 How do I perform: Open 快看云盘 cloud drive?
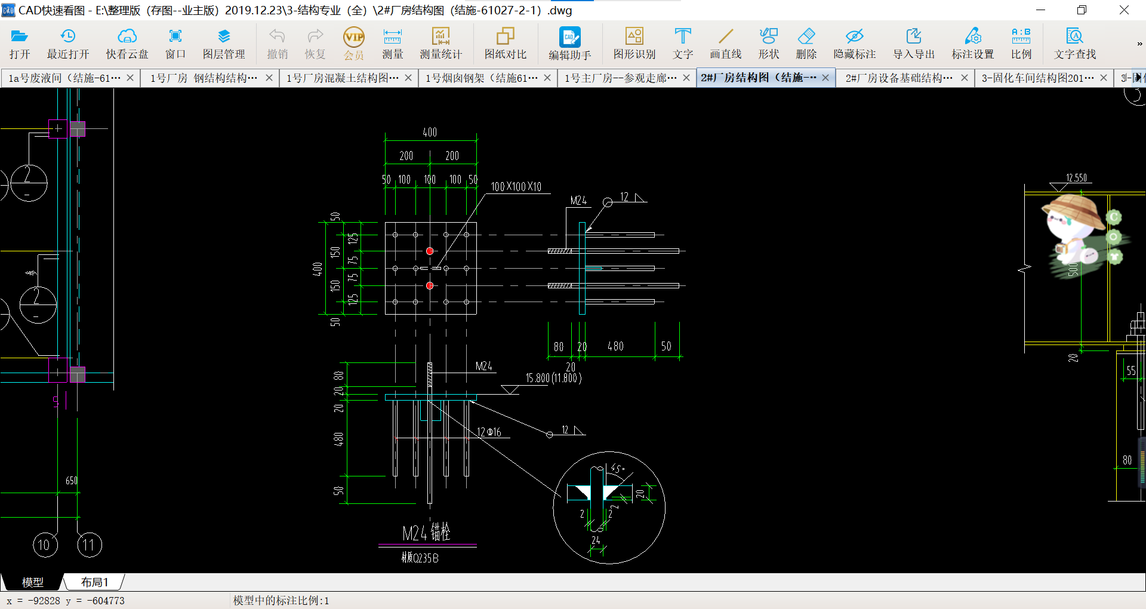(127, 44)
